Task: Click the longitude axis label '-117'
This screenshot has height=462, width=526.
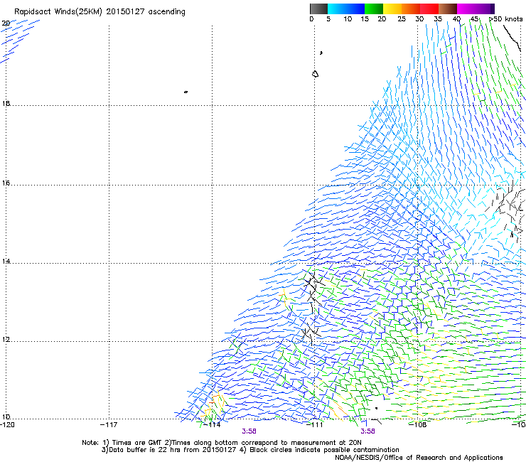Action: [x=109, y=425]
